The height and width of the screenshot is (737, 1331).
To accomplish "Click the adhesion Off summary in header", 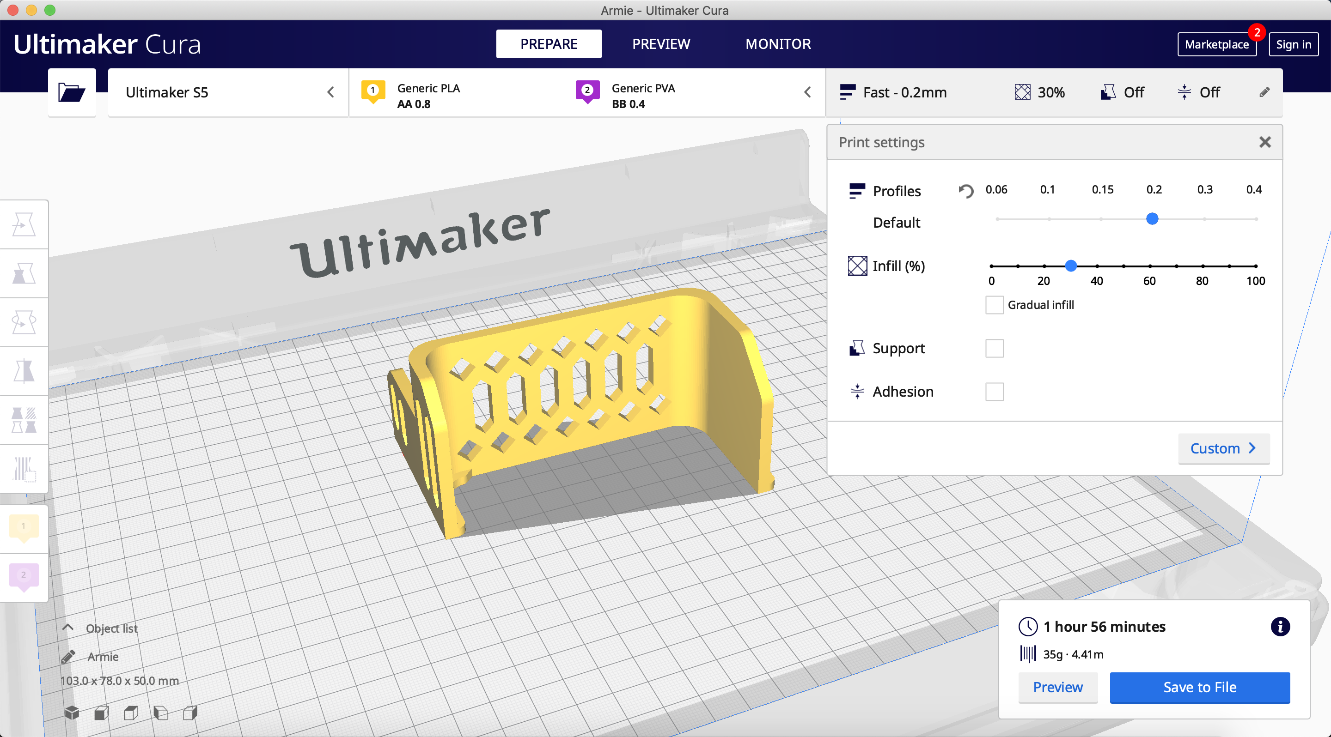I will [1199, 92].
